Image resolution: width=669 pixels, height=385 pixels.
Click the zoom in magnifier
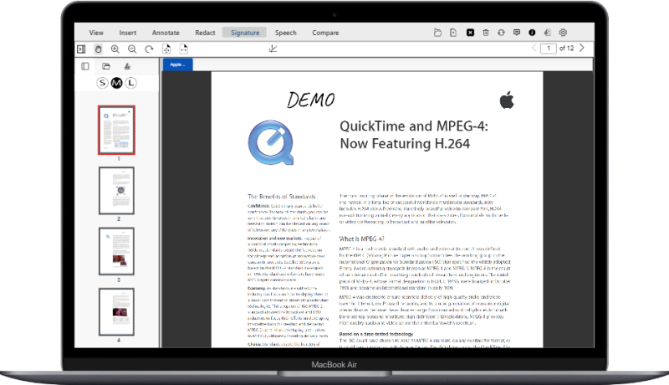click(x=115, y=49)
